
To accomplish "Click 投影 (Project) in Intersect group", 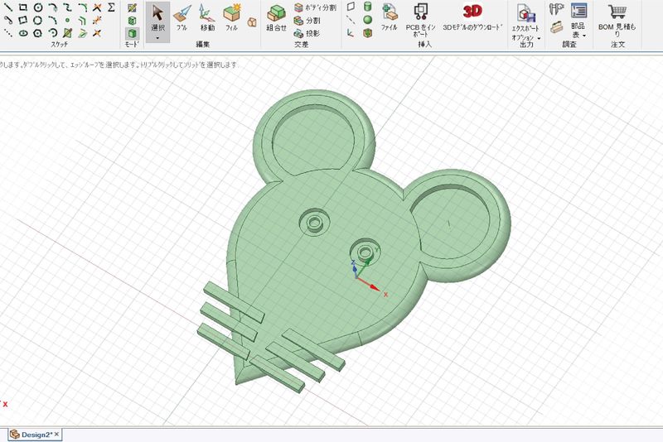I will pyautogui.click(x=307, y=33).
